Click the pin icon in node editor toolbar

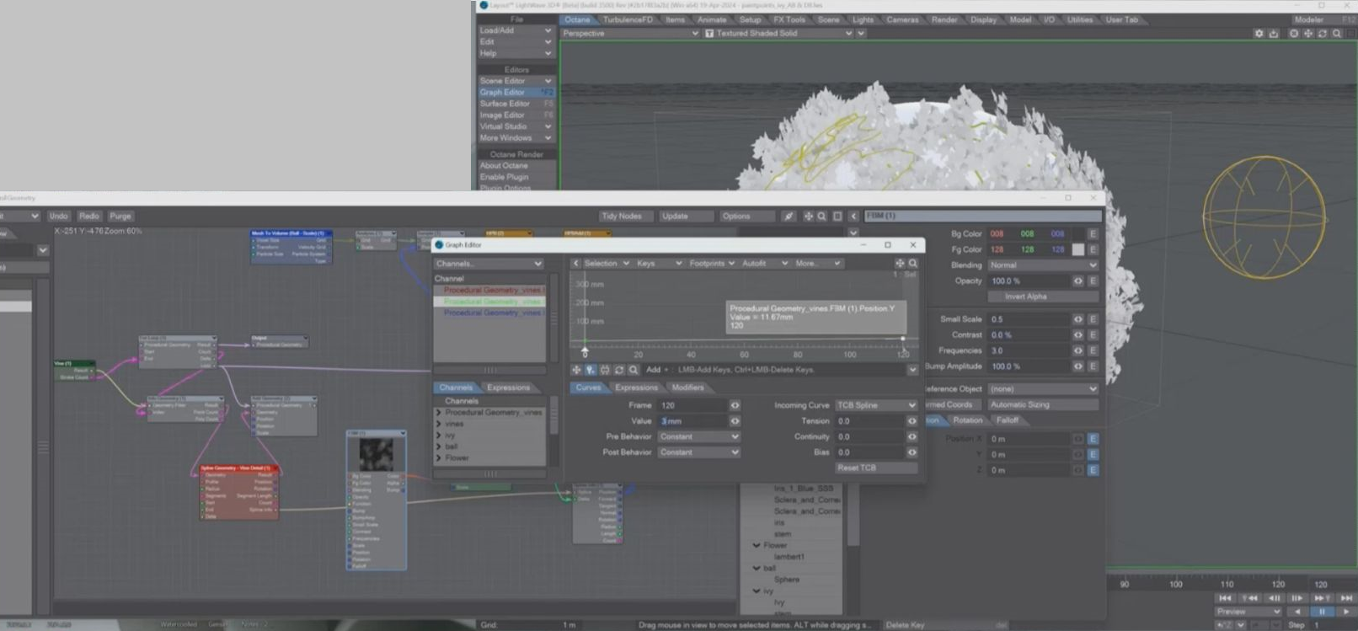(789, 217)
